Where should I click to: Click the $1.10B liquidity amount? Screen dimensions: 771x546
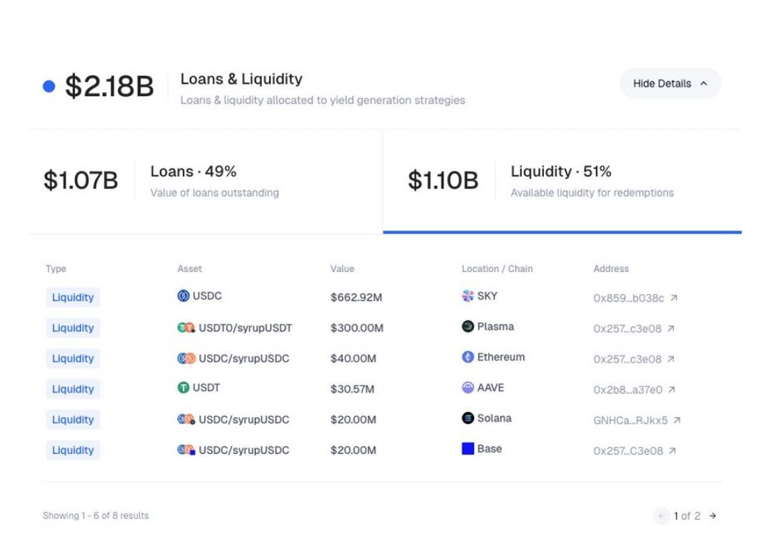click(443, 180)
